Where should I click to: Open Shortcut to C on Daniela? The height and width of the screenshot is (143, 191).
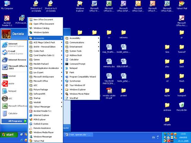coord(36,6)
